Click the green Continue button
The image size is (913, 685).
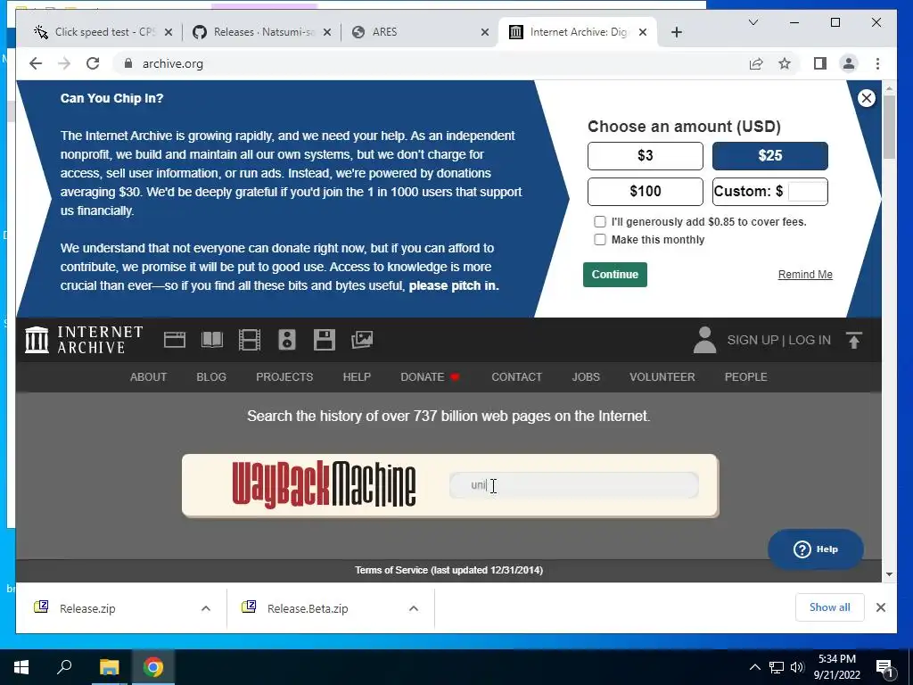pyautogui.click(x=615, y=275)
